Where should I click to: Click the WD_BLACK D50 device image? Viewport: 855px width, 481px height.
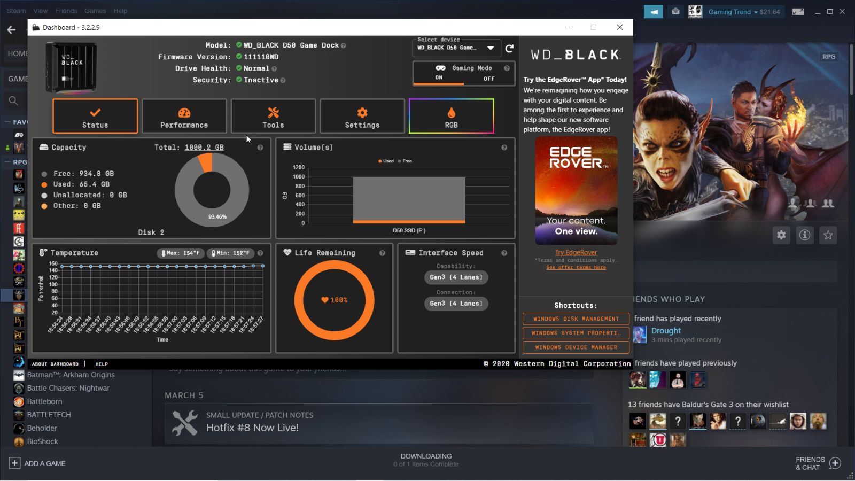pos(72,68)
